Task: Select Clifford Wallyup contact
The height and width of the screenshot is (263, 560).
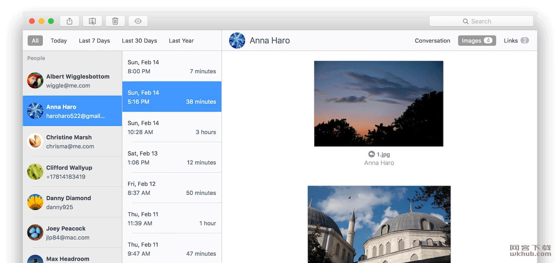Action: 72,172
